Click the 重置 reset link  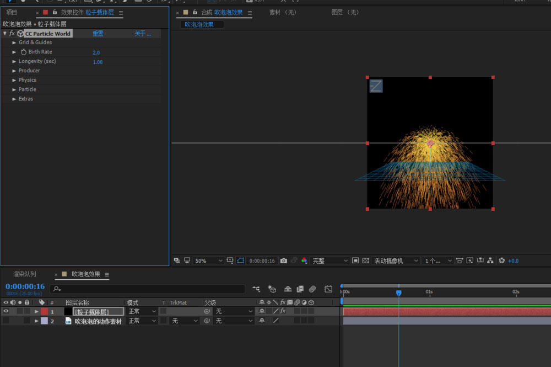pyautogui.click(x=98, y=34)
